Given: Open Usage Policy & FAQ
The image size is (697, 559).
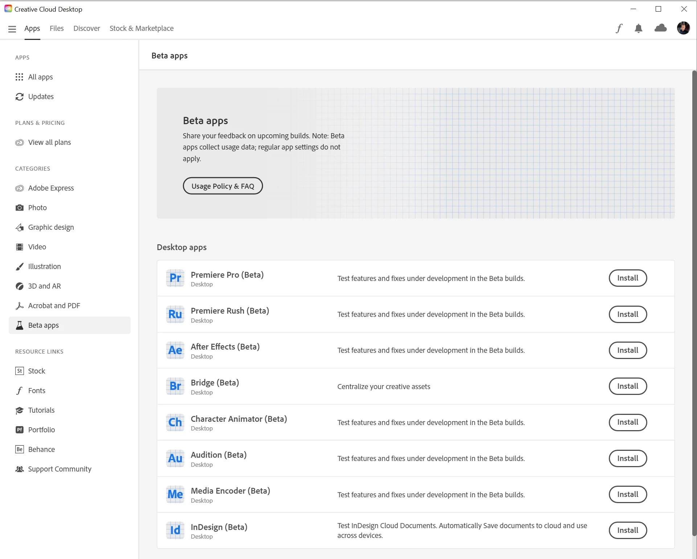Looking at the screenshot, I should pos(223,186).
